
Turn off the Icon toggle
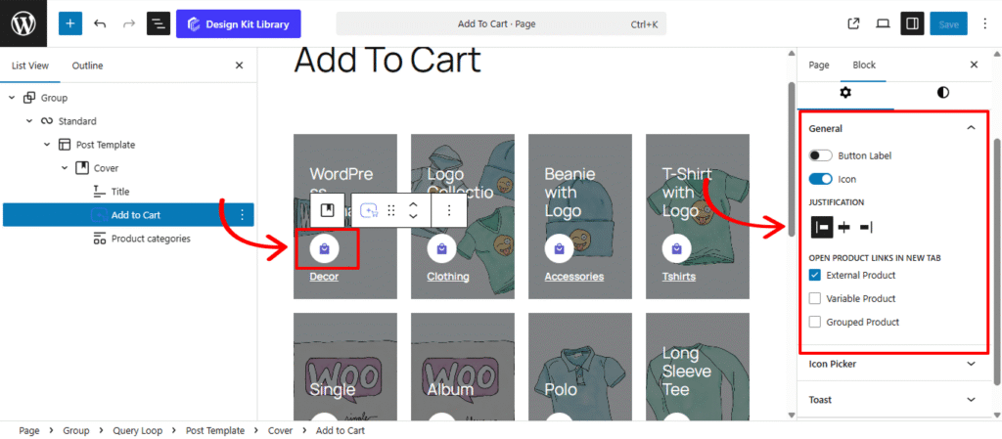click(x=820, y=179)
